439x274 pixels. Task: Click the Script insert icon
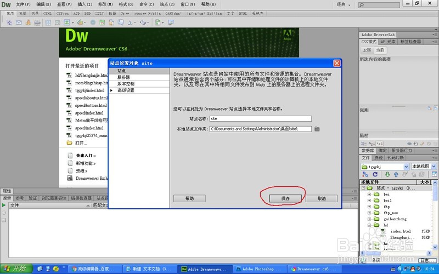point(143,22)
